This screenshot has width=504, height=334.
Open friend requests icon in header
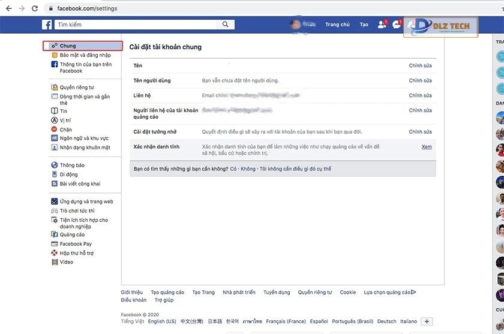click(382, 25)
